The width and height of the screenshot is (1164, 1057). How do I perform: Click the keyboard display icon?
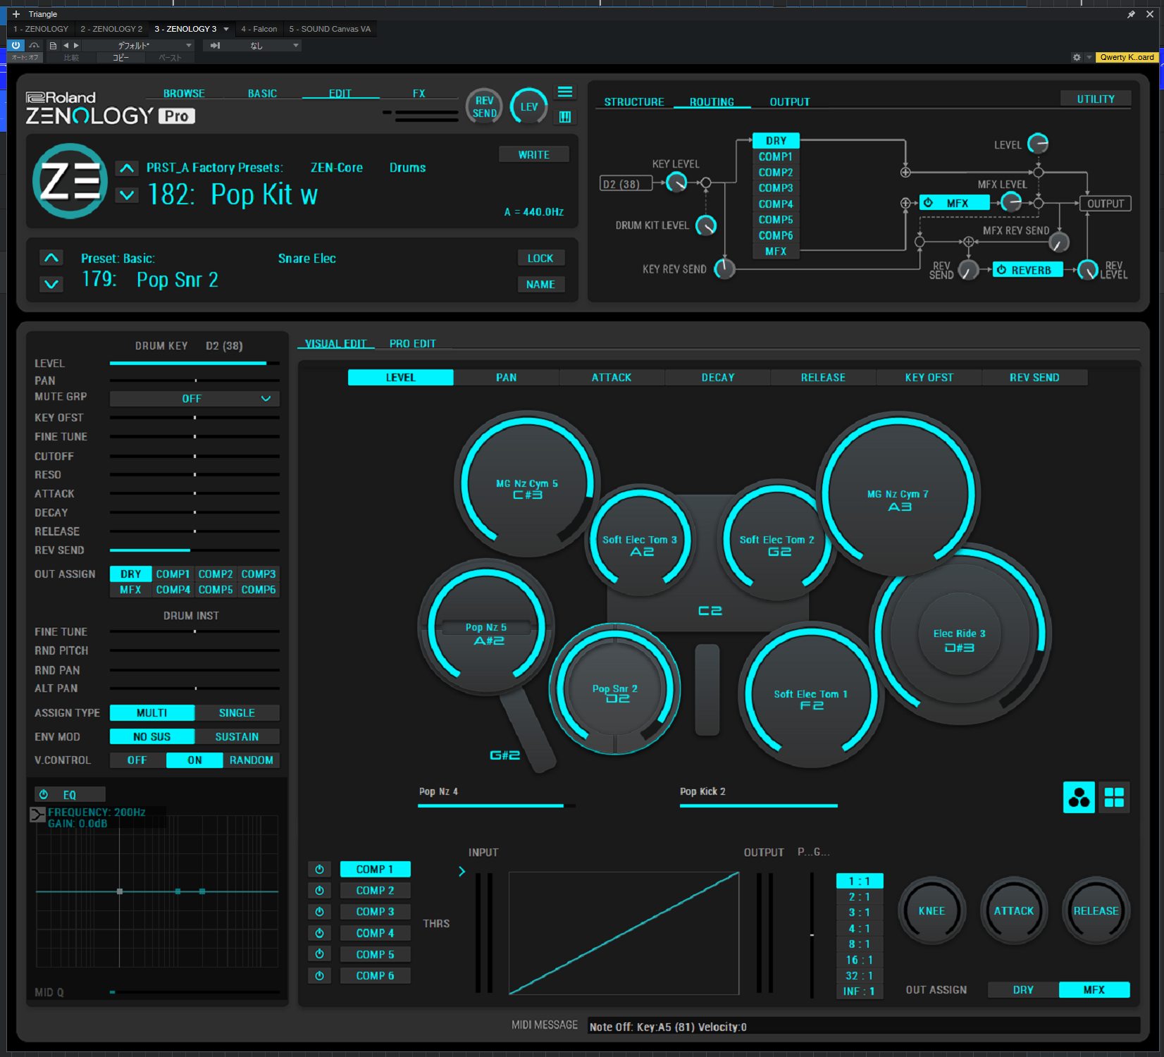(564, 117)
